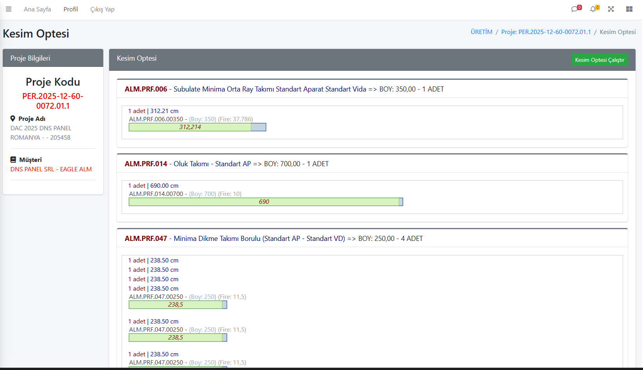Open the notifications bell icon
The width and height of the screenshot is (643, 370).
click(x=593, y=9)
